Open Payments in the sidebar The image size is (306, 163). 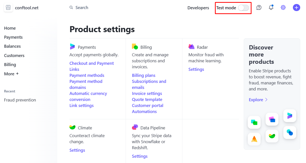click(x=13, y=37)
